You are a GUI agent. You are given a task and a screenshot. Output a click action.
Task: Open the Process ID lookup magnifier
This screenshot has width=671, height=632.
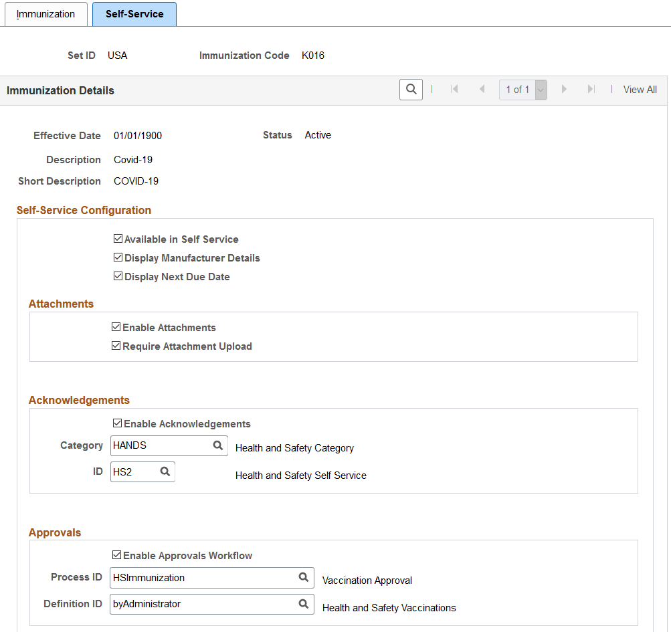(303, 578)
